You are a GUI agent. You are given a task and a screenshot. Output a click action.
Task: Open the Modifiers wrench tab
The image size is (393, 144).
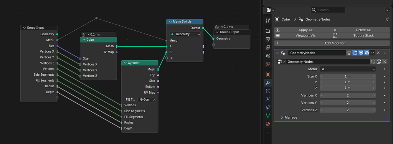[x=268, y=83]
